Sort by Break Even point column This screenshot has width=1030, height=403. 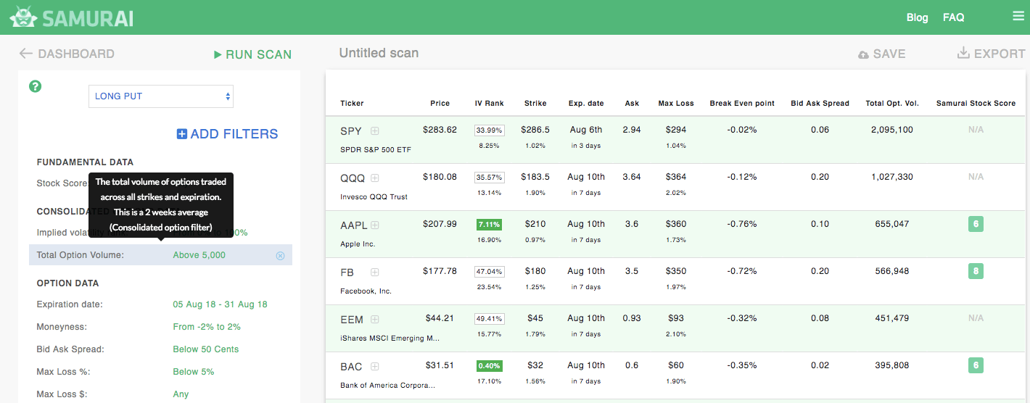click(x=742, y=103)
